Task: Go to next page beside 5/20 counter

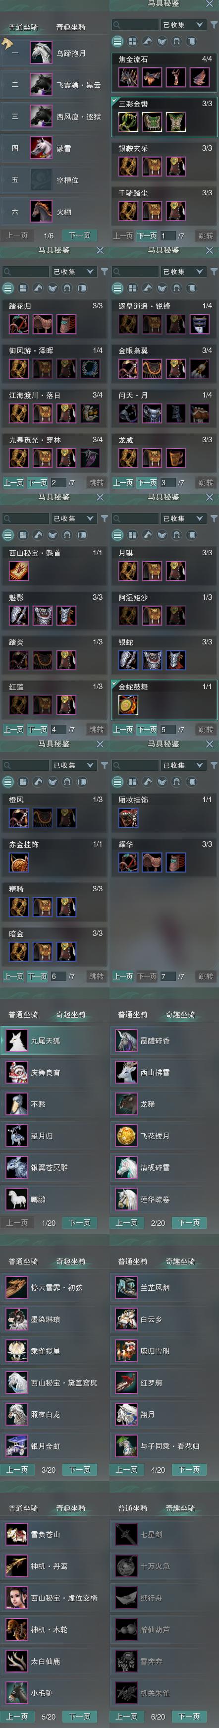Action: tap(79, 1717)
